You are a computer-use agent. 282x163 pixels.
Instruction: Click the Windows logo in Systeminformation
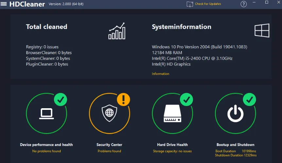click(262, 30)
